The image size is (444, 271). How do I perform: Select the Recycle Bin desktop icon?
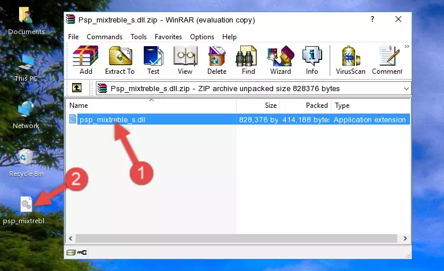(x=26, y=163)
